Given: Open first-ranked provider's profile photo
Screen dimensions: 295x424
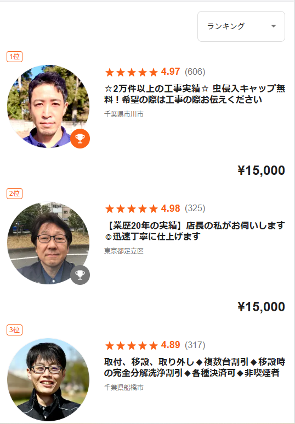Looking at the screenshot, I should coord(48,106).
